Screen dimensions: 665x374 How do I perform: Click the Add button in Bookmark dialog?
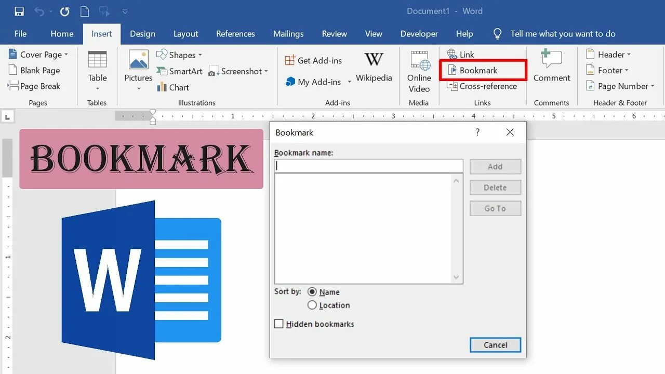pos(495,167)
